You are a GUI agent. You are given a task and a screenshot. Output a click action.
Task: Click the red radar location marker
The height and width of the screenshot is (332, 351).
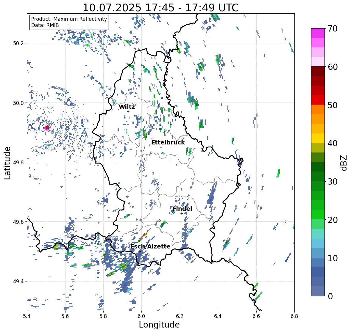(x=47, y=127)
